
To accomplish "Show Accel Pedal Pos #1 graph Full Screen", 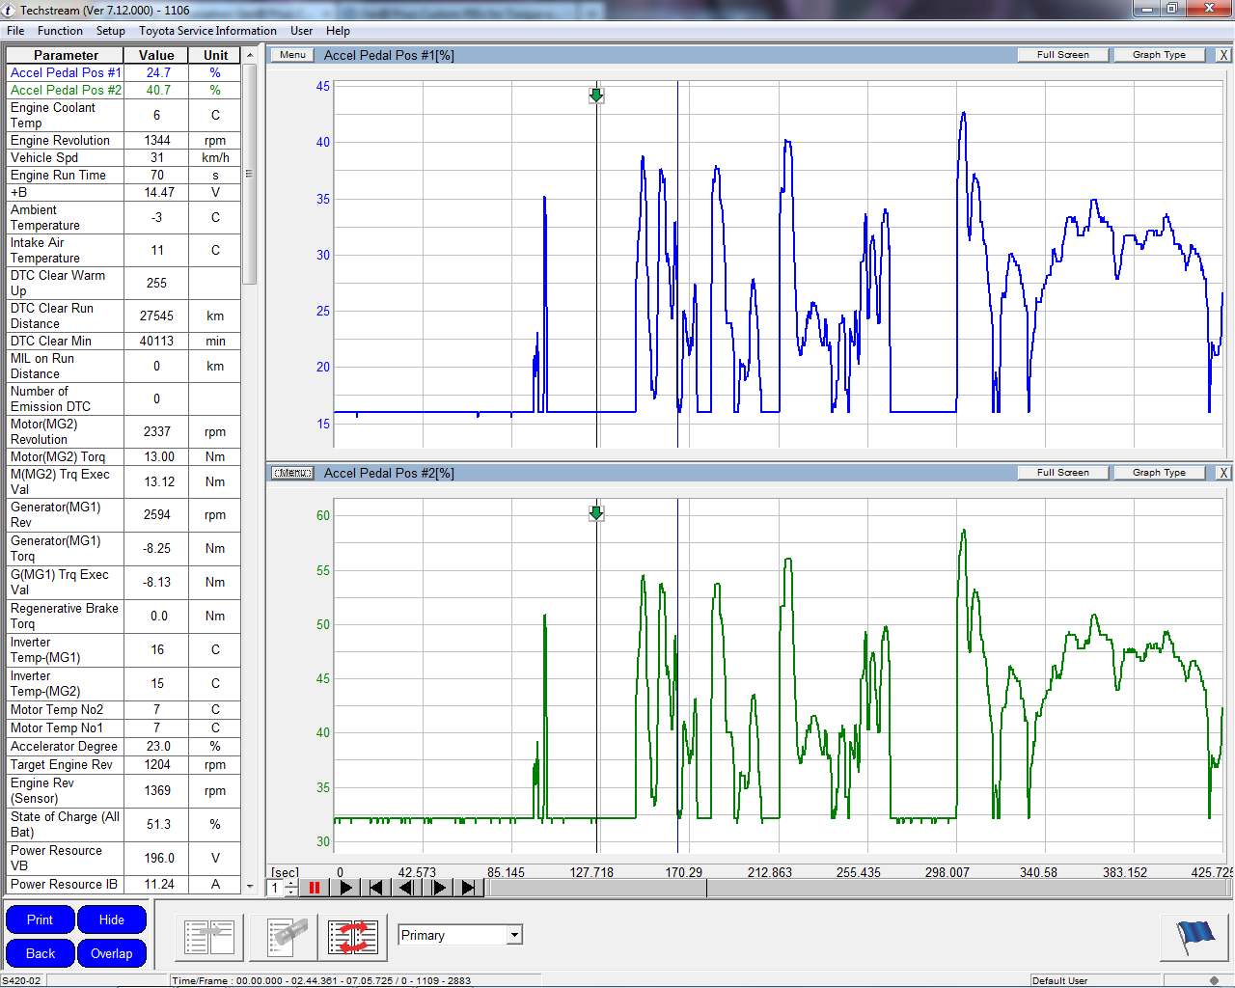I will tap(1062, 55).
